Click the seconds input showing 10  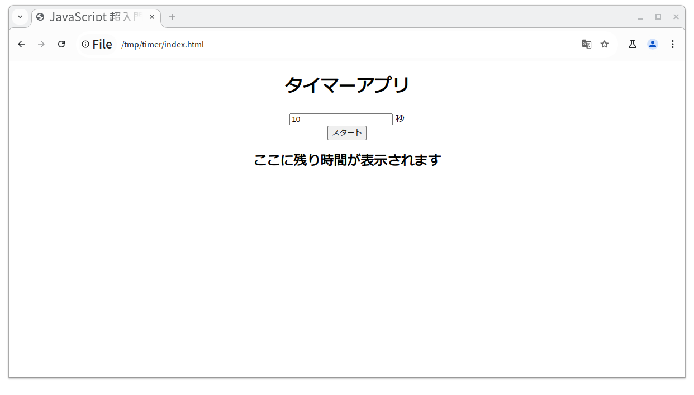pos(340,119)
